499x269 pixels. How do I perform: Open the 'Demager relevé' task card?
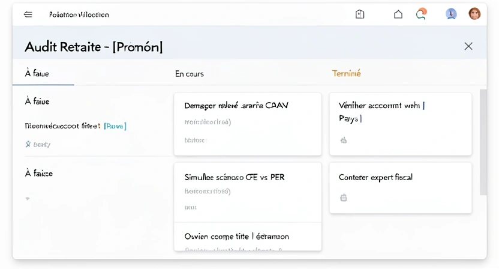tap(247, 124)
